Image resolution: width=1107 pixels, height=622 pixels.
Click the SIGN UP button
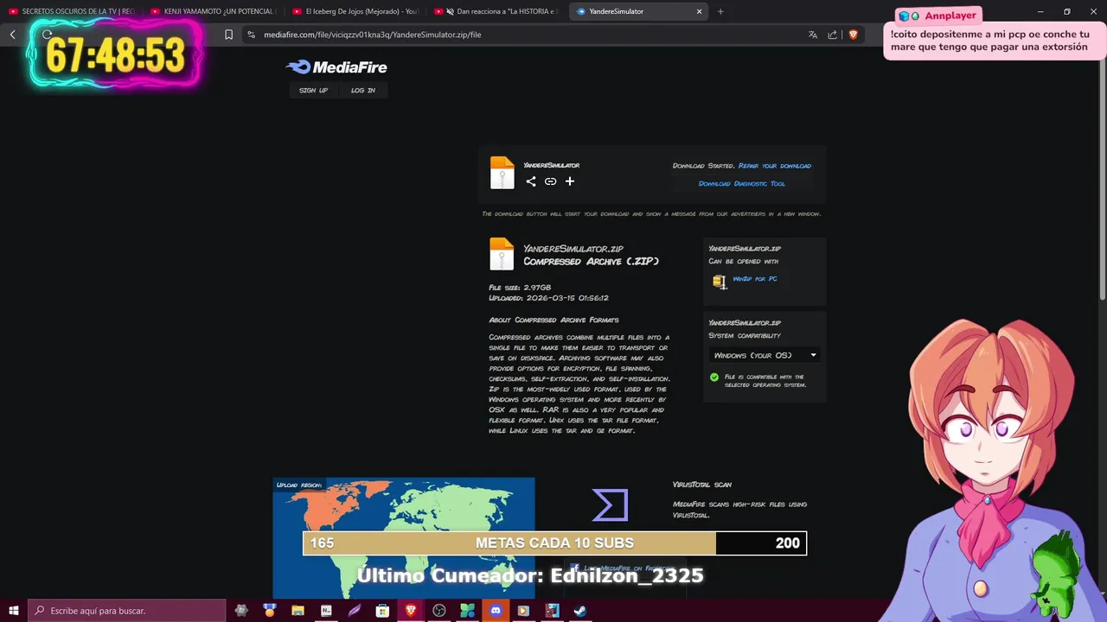[x=313, y=90]
